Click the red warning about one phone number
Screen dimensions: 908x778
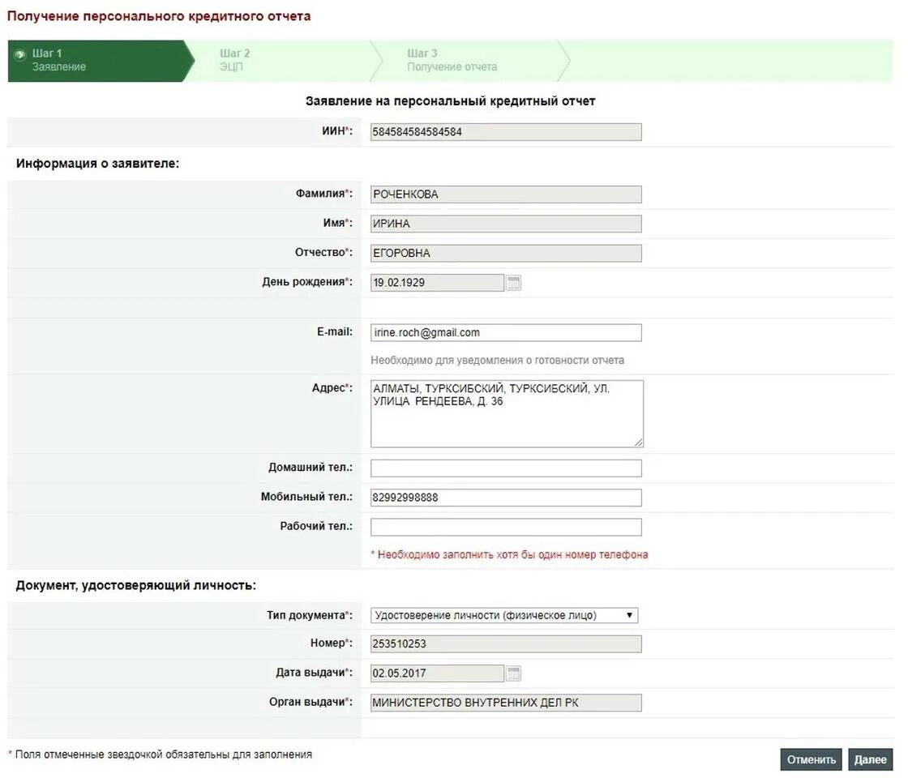coord(509,554)
